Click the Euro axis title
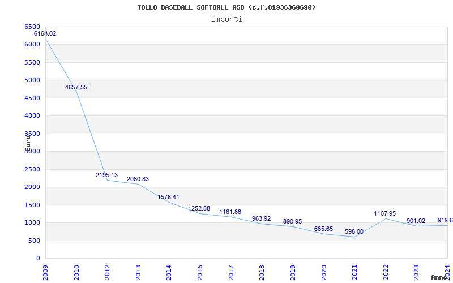This screenshot has width=453, height=283. pos(27,143)
